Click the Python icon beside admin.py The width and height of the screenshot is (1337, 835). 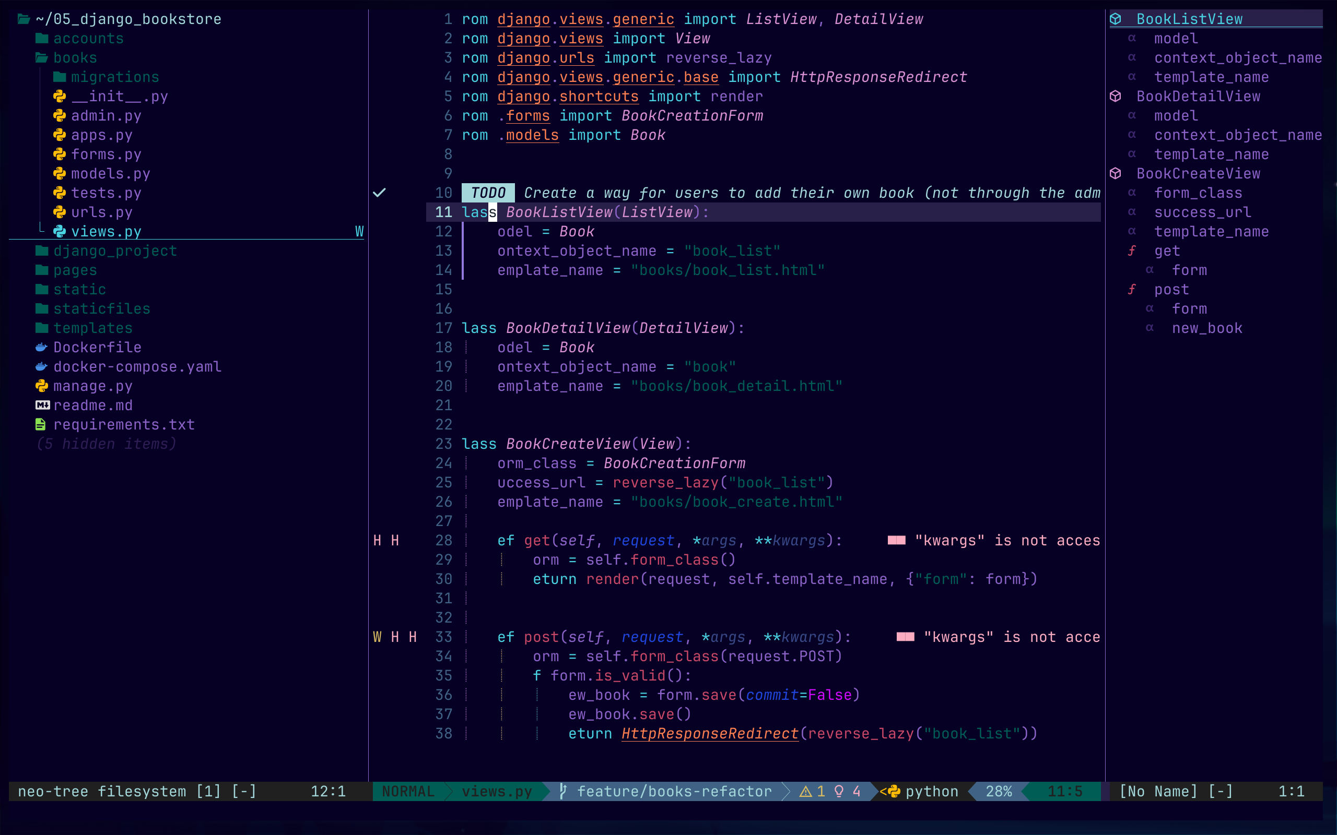[60, 116]
